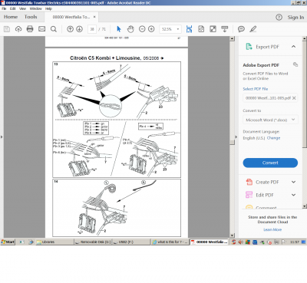Open the zoom level 52.5% dropdown
307x283 pixels.
coord(178,29)
